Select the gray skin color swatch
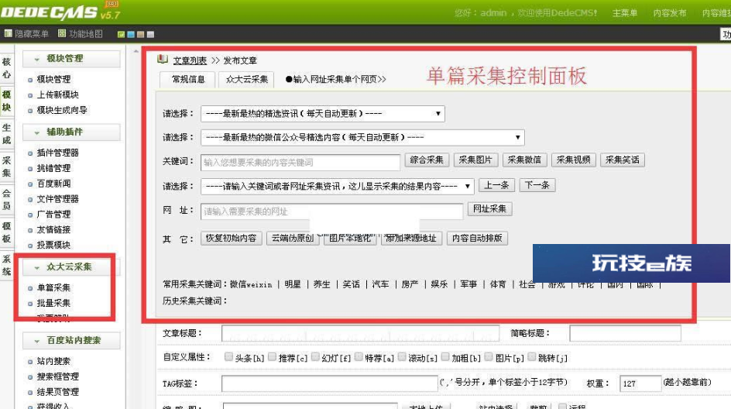 click(150, 35)
